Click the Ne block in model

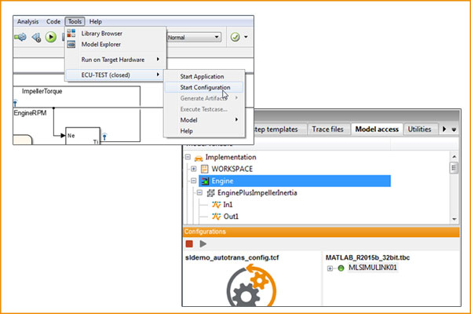coord(83,136)
